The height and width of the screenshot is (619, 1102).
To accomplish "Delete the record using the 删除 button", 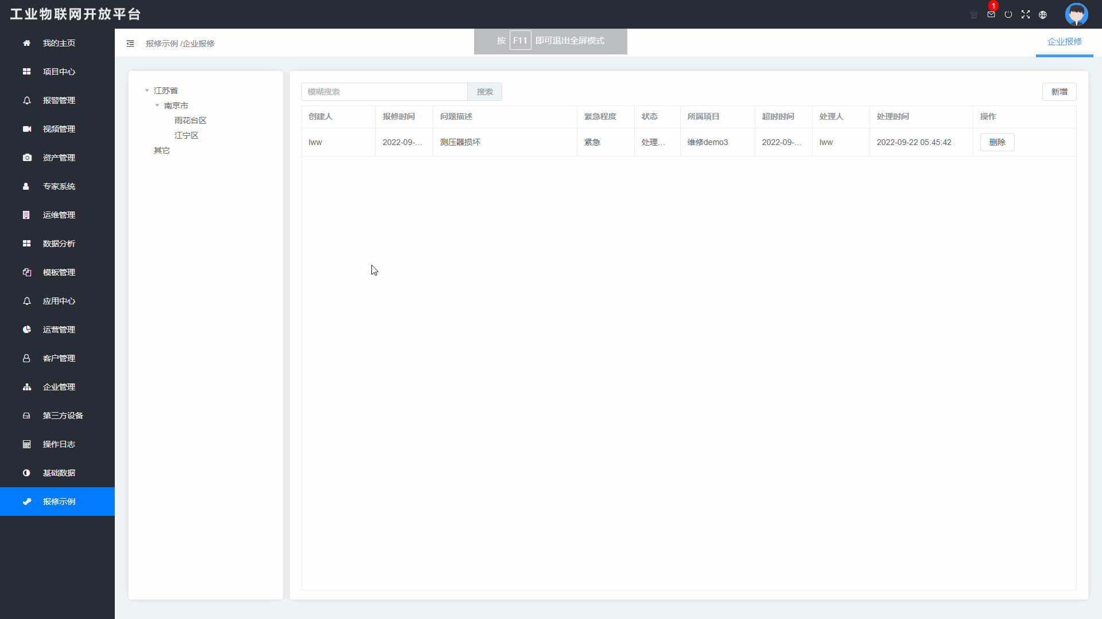I will 998,142.
